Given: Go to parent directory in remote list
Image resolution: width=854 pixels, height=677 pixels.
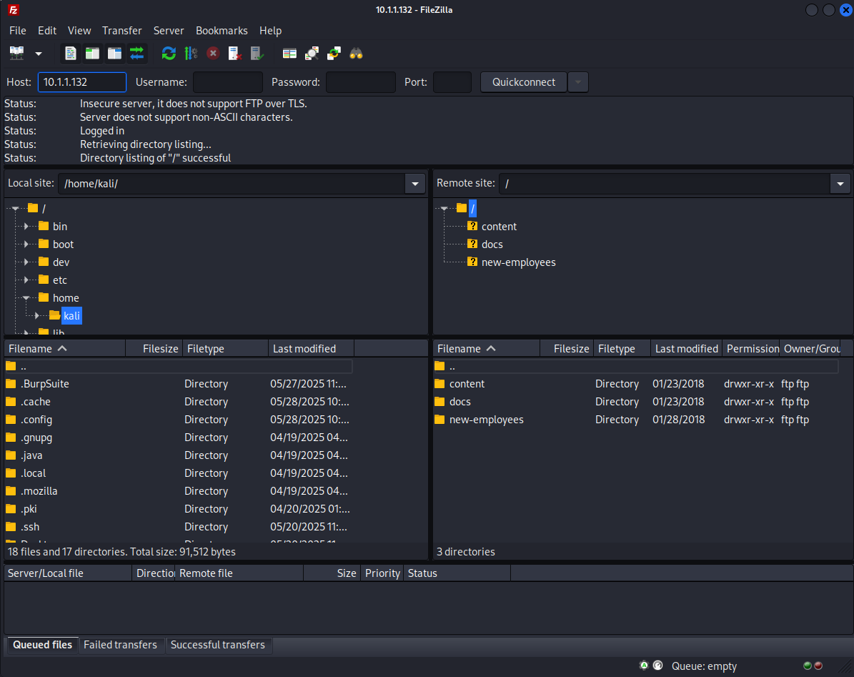Looking at the screenshot, I should (x=635, y=367).
